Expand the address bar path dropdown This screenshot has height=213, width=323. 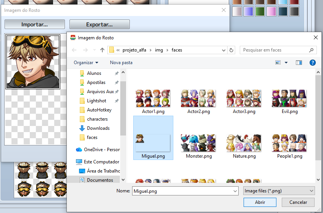(x=223, y=50)
